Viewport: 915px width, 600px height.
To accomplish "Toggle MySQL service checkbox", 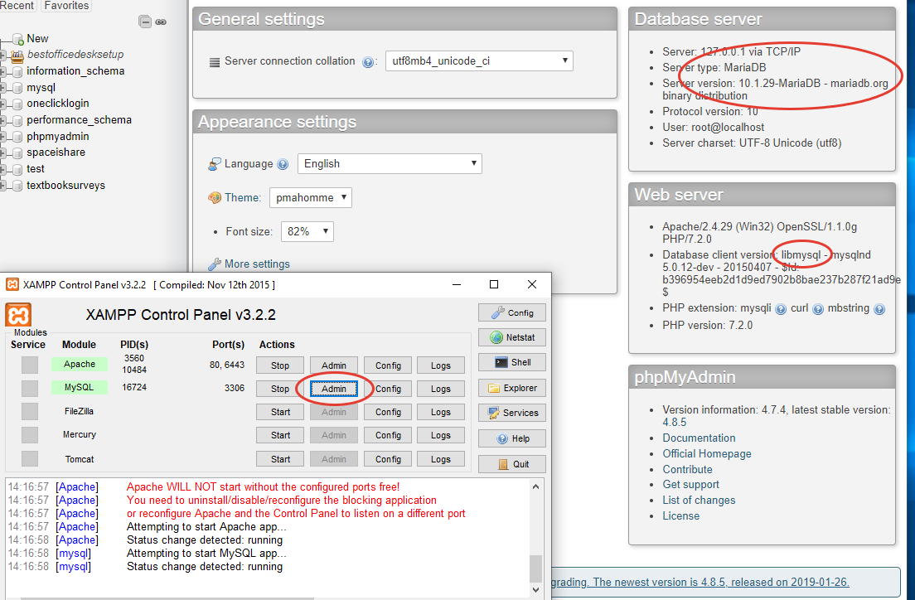I will 30,388.
